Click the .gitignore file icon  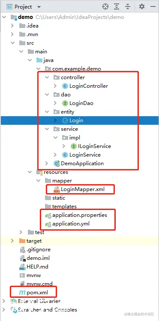pyautogui.click(x=22, y=250)
